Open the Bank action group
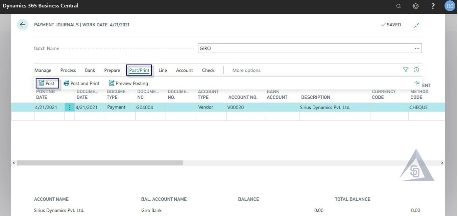 pyautogui.click(x=90, y=70)
